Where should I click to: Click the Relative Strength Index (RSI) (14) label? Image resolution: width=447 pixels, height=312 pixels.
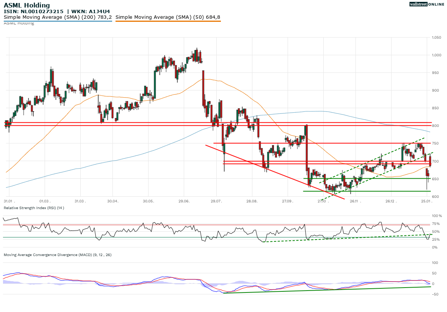coord(34,208)
